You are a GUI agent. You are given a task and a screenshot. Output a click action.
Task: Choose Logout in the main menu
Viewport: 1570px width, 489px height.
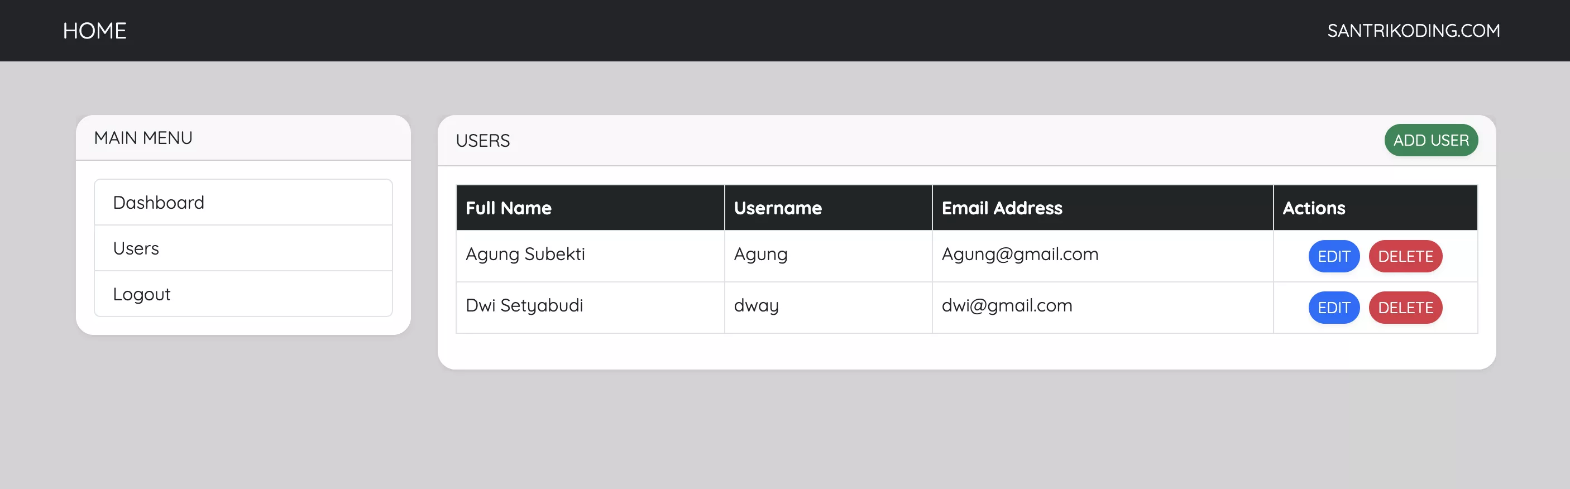click(243, 294)
